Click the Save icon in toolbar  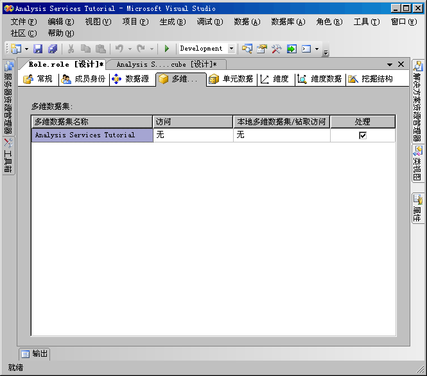tap(38, 49)
